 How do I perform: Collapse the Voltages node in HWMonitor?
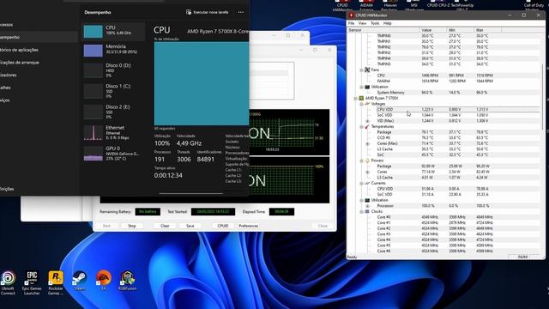(361, 104)
